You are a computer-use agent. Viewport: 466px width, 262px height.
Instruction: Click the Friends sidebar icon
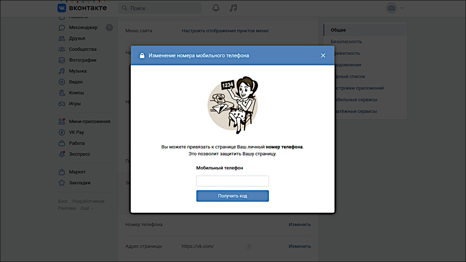[62, 39]
